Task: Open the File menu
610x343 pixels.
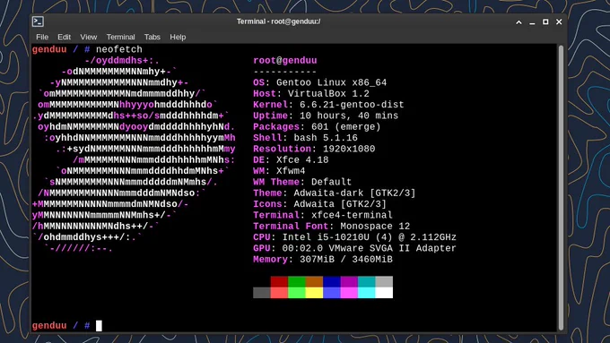Action: pos(42,37)
